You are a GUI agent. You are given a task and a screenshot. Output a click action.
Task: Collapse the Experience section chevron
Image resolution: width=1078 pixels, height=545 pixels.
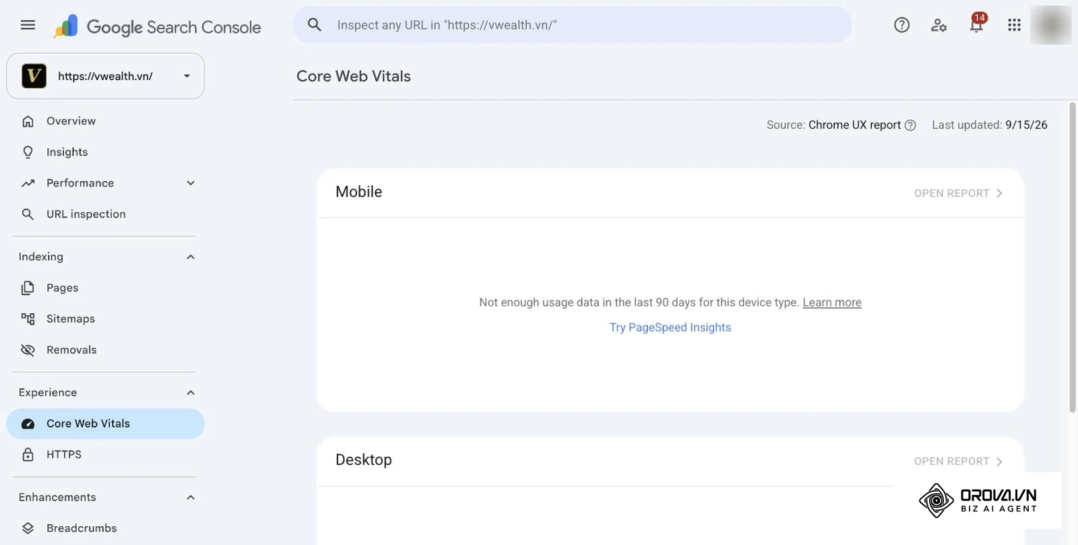click(x=191, y=393)
